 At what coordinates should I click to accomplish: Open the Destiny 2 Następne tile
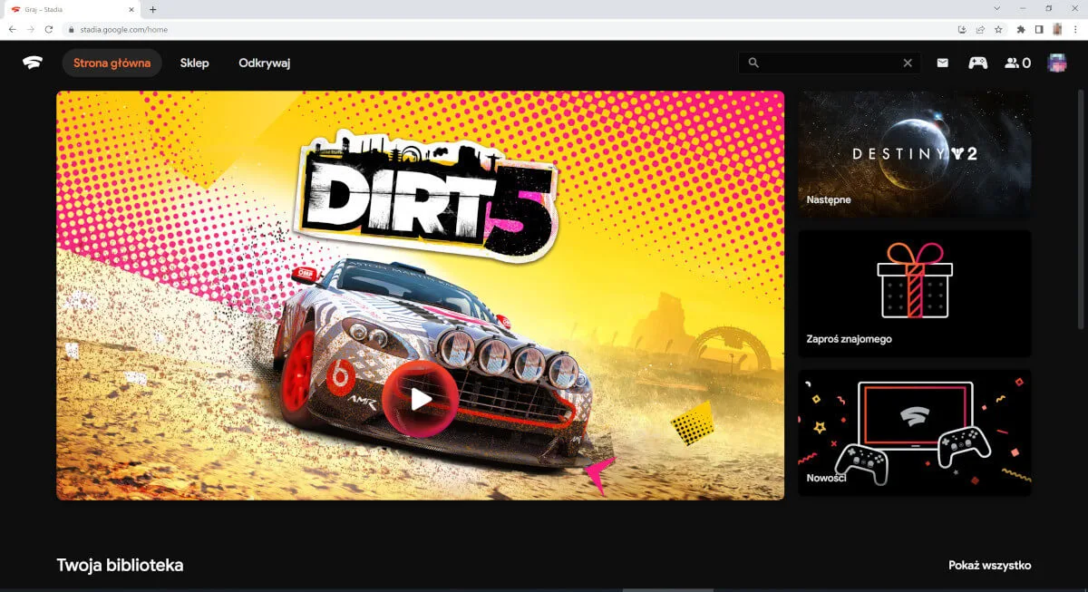pos(914,154)
